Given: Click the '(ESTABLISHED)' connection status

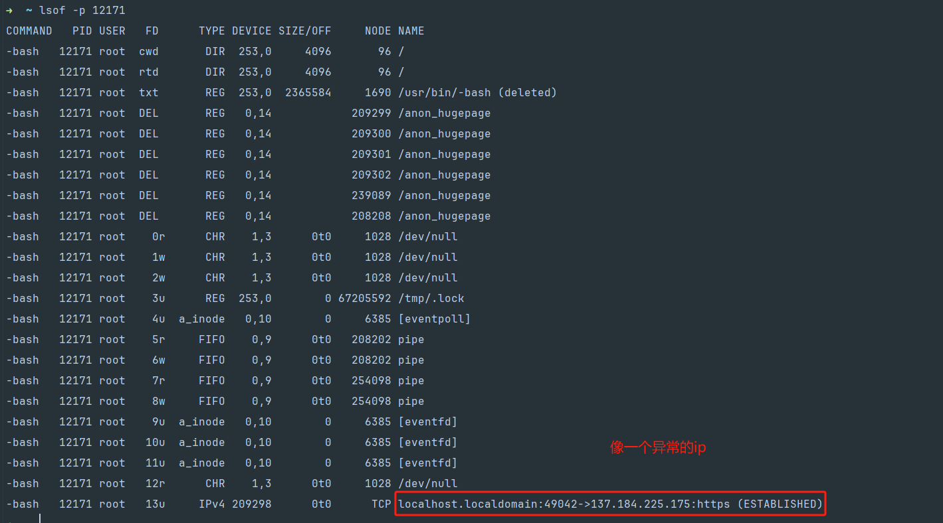Looking at the screenshot, I should click(x=780, y=504).
